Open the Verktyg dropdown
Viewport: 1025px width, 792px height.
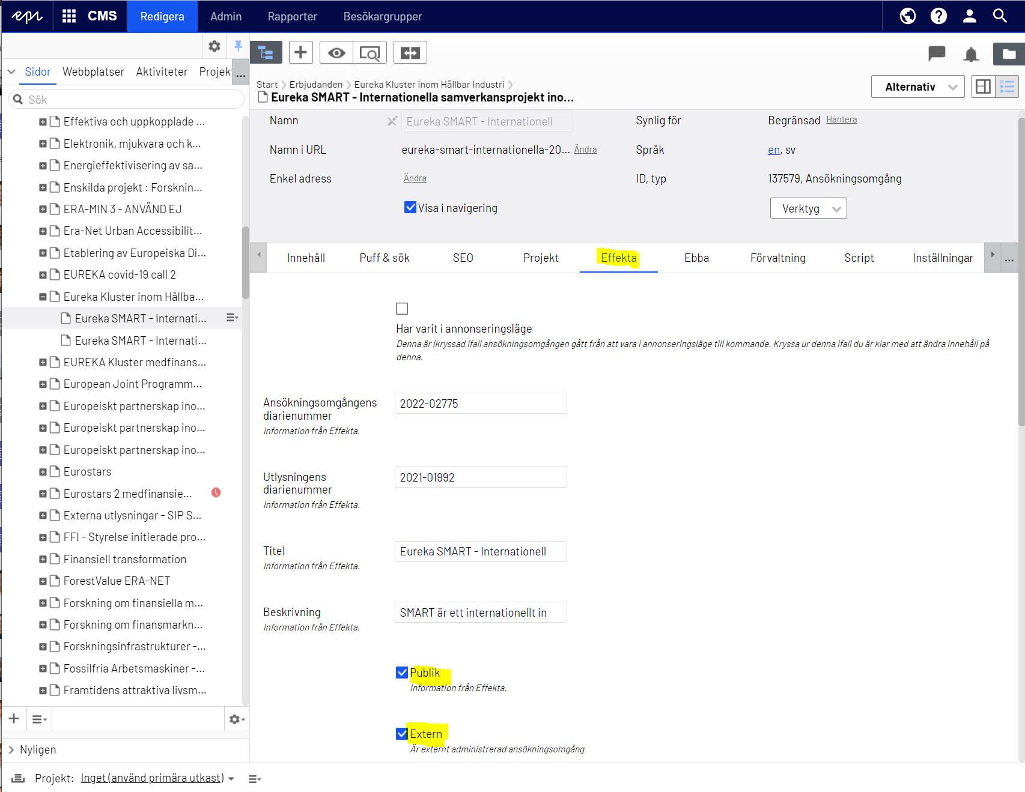(x=808, y=208)
